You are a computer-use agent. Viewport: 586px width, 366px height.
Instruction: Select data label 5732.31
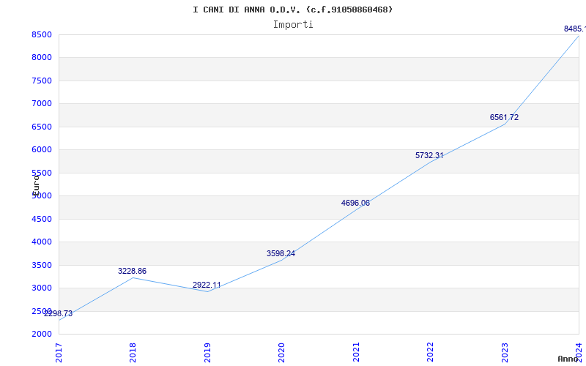click(x=429, y=155)
